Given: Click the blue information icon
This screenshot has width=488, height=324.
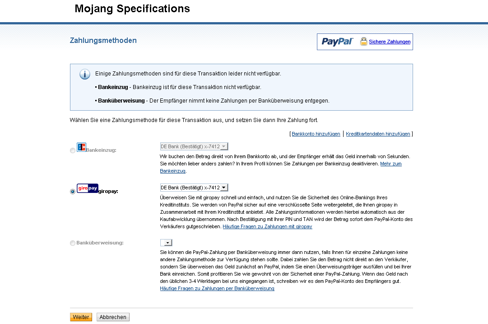Looking at the screenshot, I should click(85, 74).
